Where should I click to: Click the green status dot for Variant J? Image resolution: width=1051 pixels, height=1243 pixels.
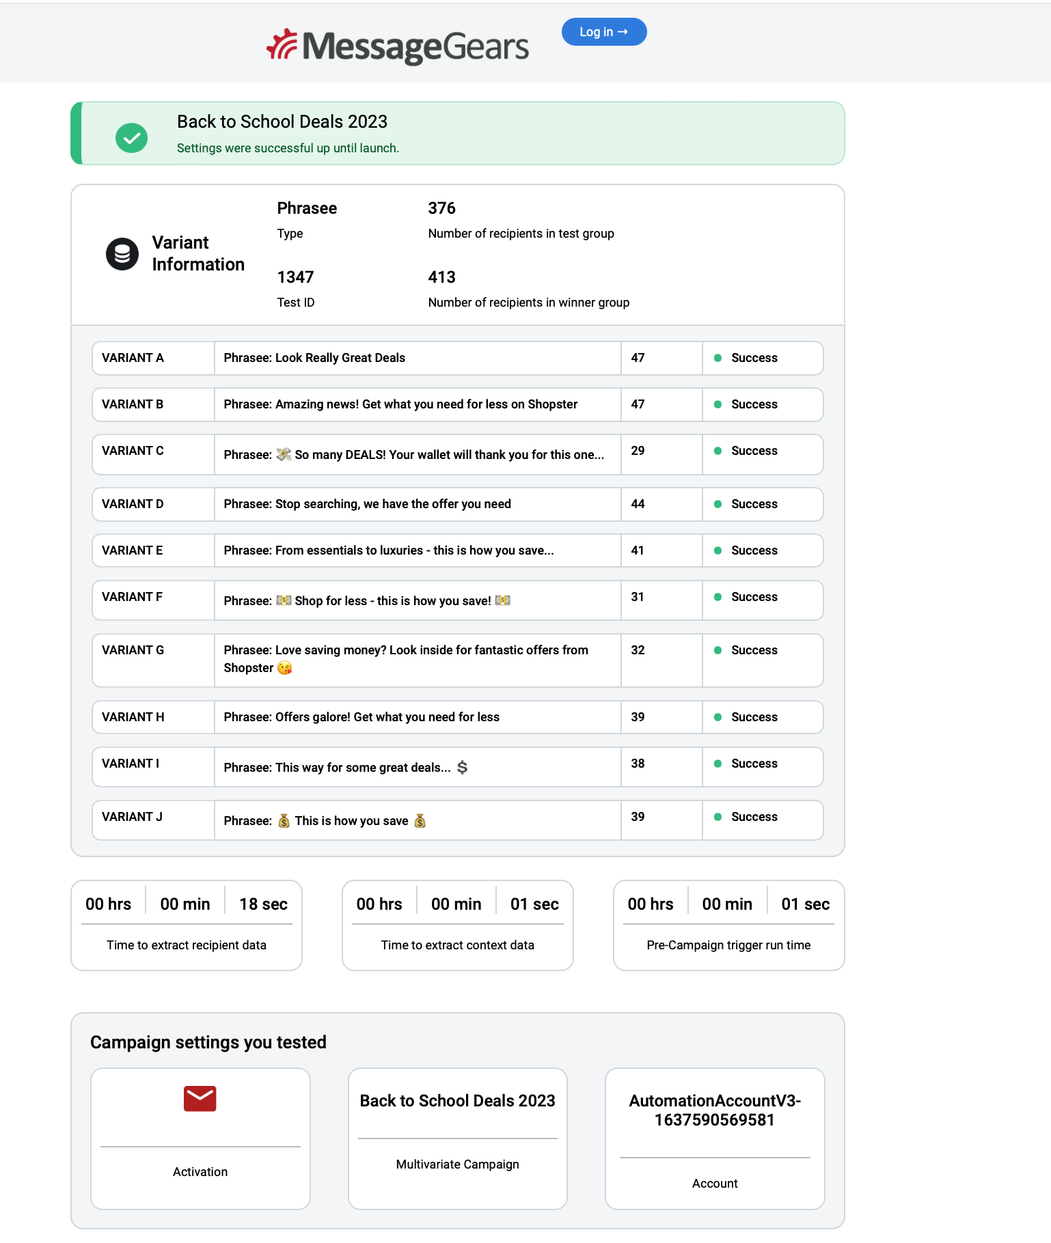[x=718, y=817]
